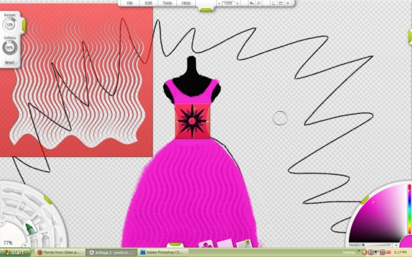
Task: Open the layers panel icon at bottom
Action: (225, 244)
